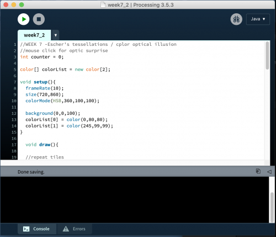Click the console vertical scrollbar thumb

[272, 207]
